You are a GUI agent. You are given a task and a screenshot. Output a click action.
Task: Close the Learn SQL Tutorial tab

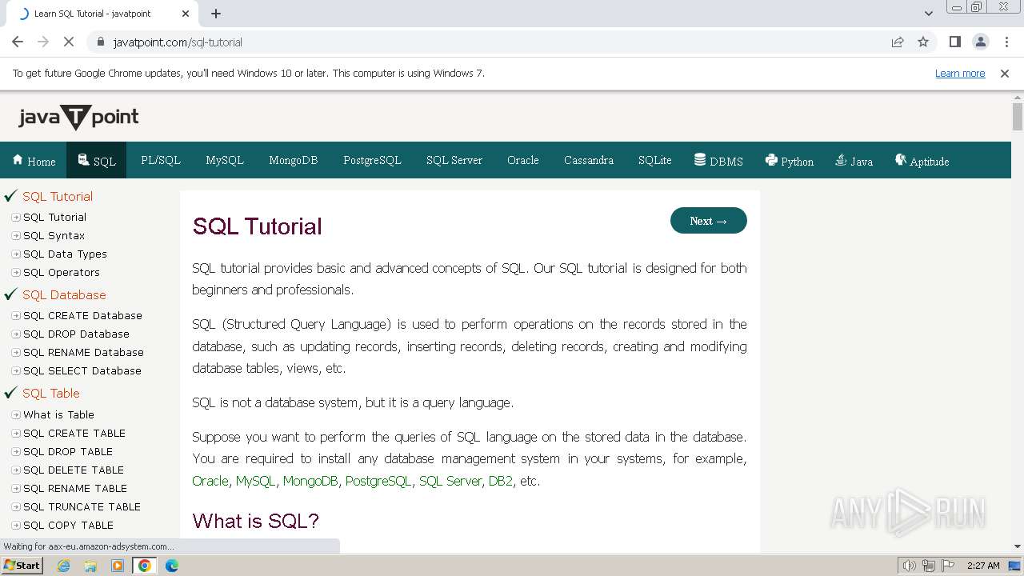tap(186, 14)
